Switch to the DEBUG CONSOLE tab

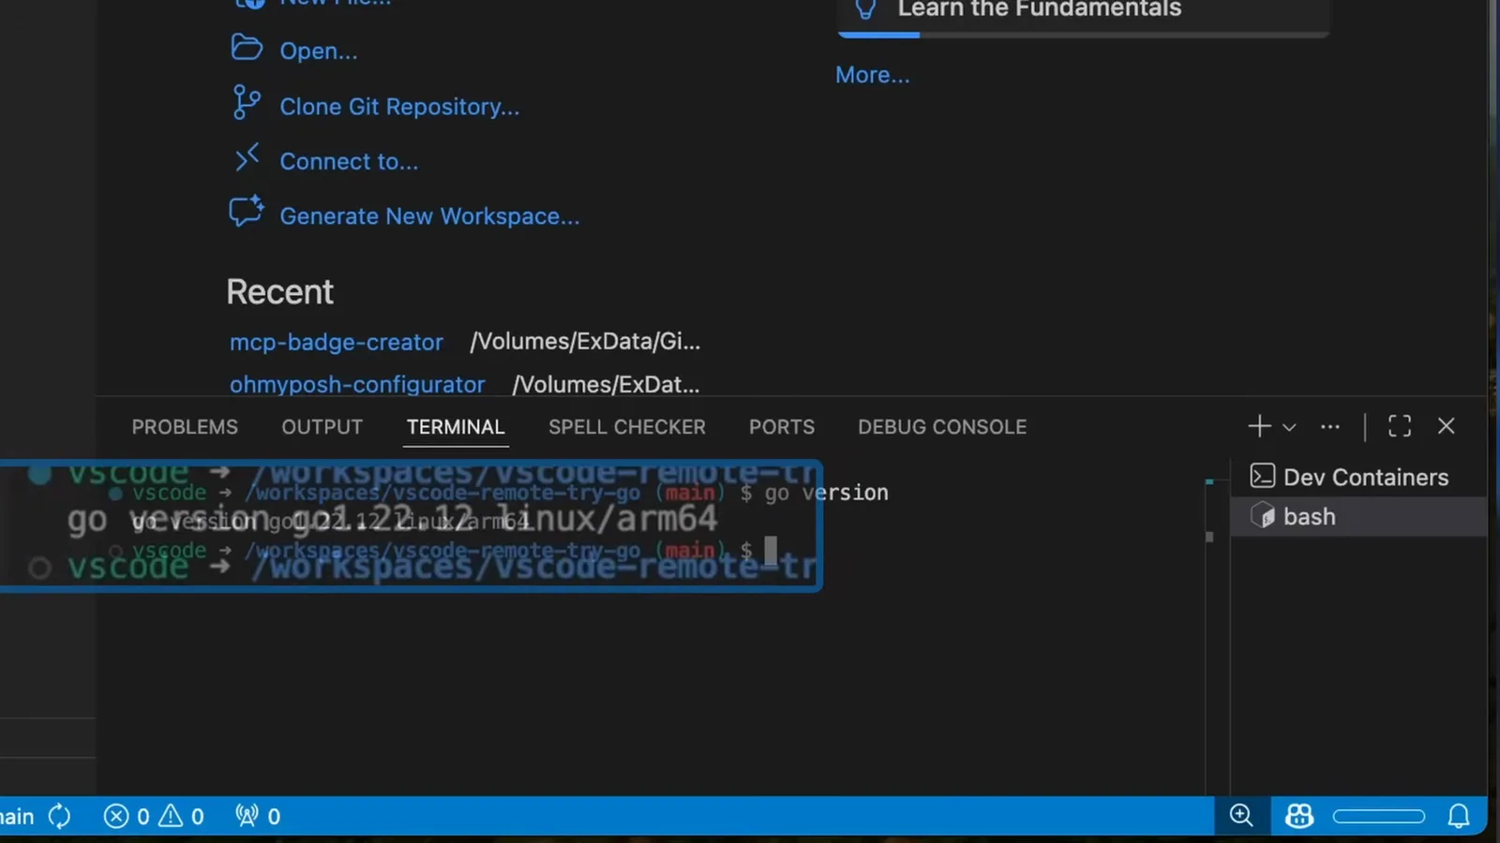(942, 427)
